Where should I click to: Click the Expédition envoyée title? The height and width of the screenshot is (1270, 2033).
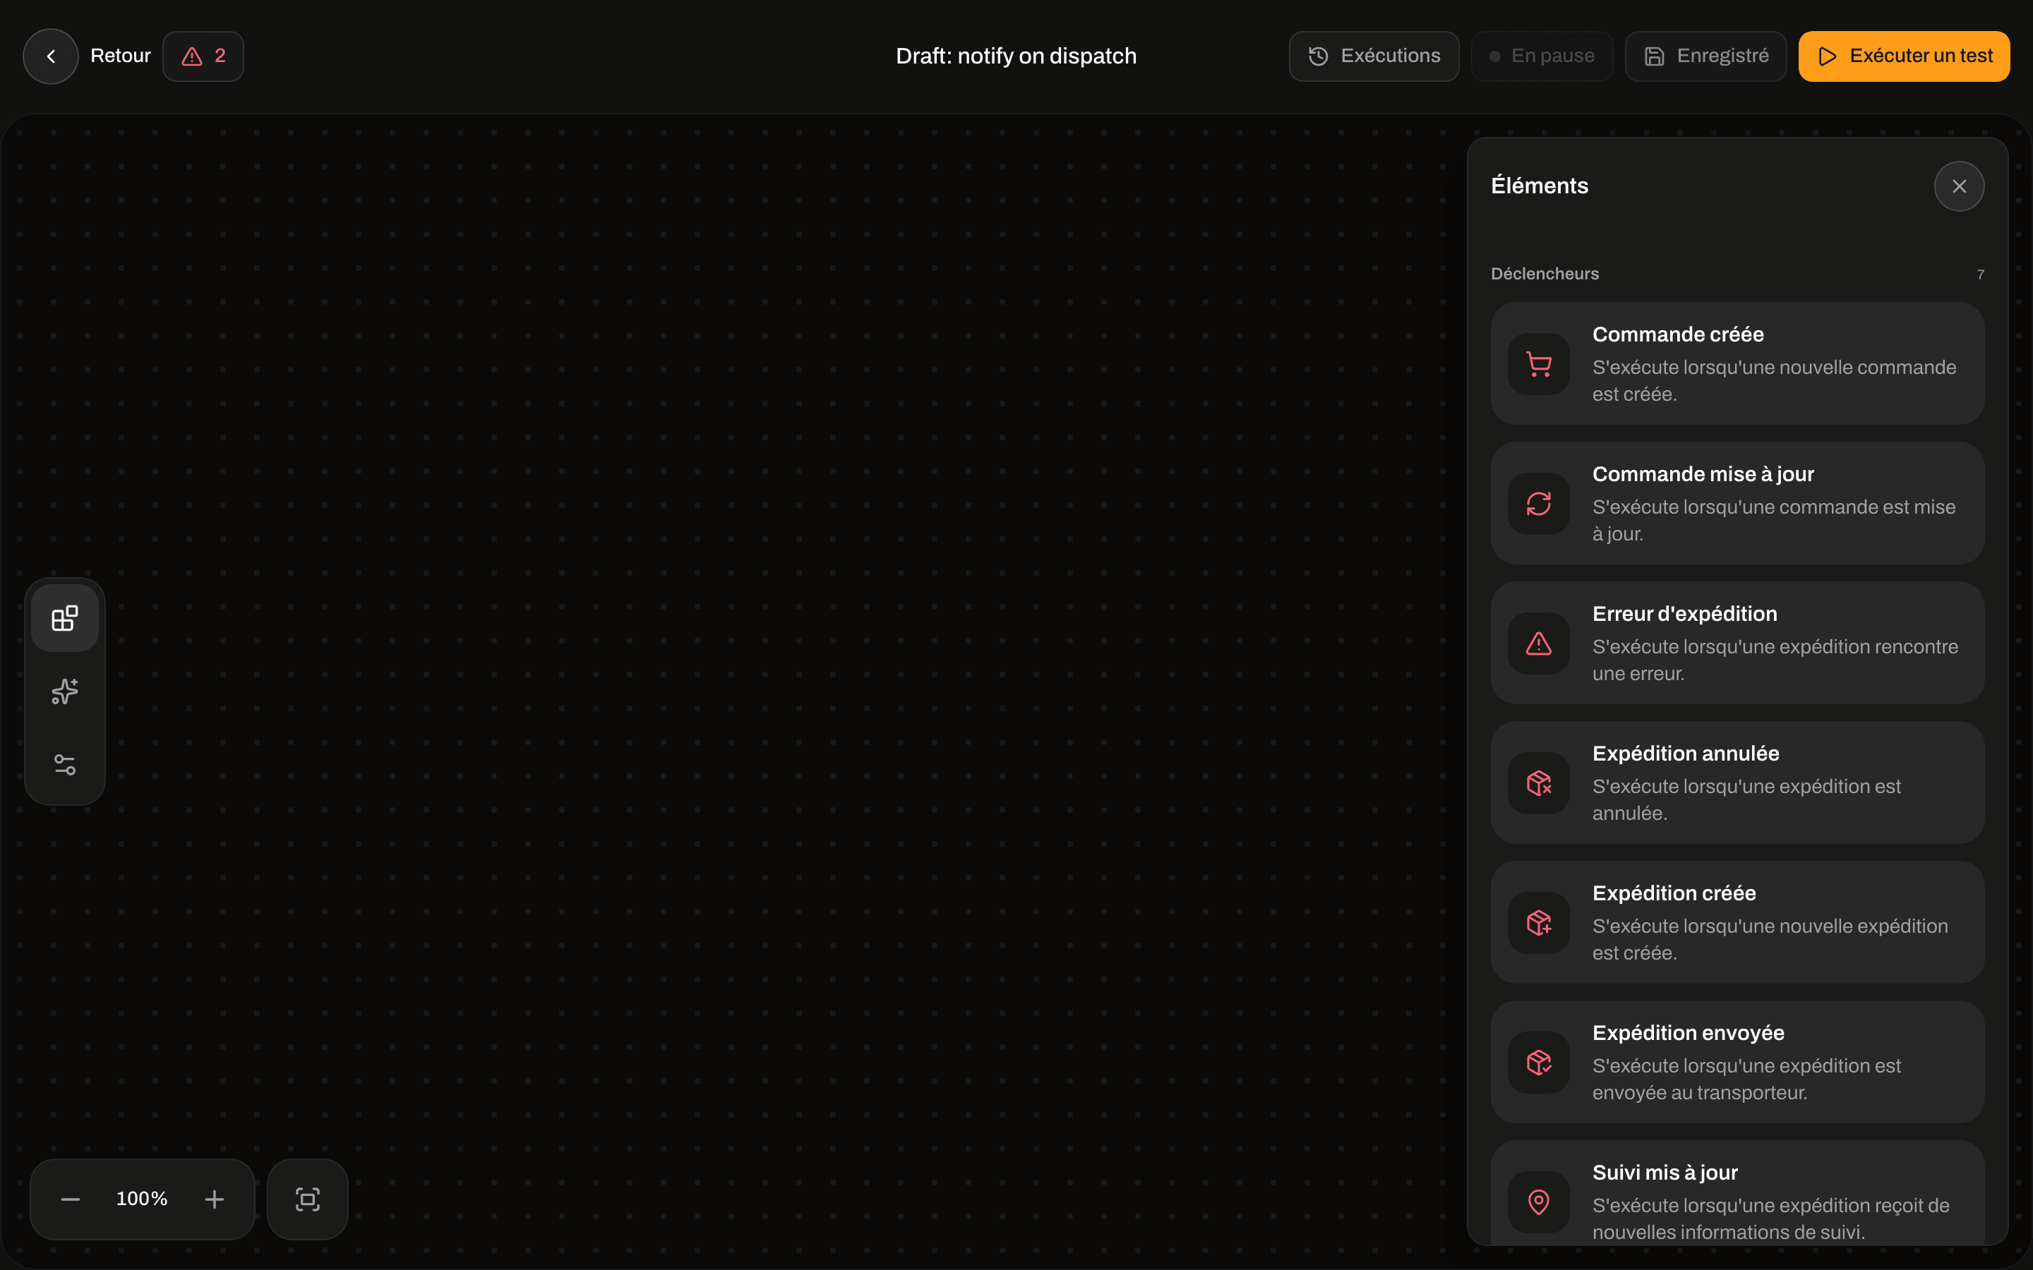pyautogui.click(x=1688, y=1033)
